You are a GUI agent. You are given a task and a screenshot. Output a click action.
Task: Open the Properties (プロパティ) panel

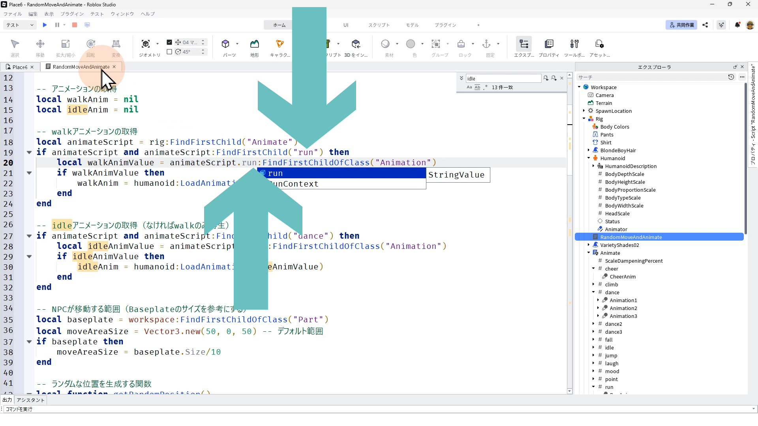(549, 44)
